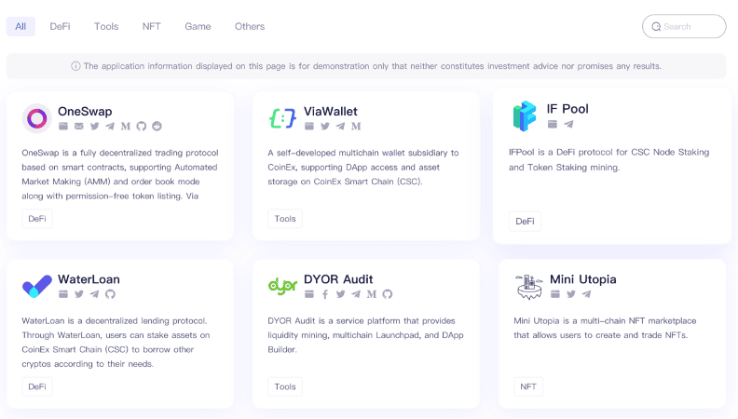Open DYOR Audit Facebook icon

point(325,294)
